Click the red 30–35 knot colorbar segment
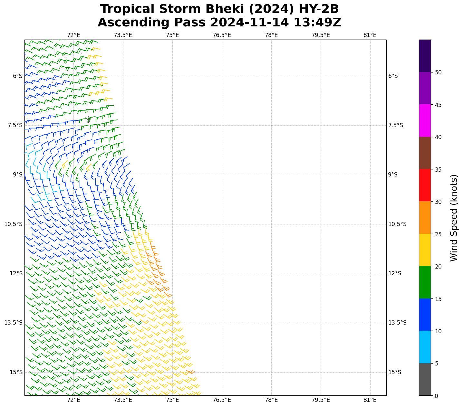Screen dimensions: 463x407 [x=425, y=185]
